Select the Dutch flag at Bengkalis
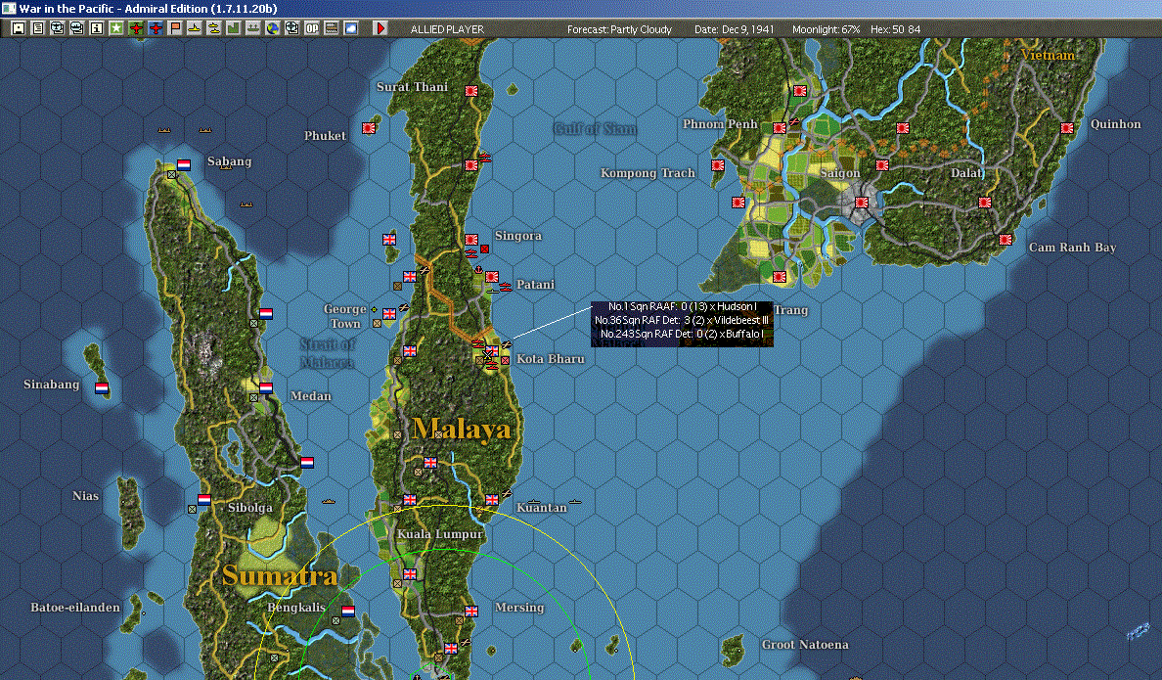This screenshot has height=680, width=1162. click(x=348, y=612)
